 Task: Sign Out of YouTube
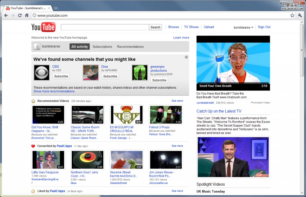click(x=264, y=27)
